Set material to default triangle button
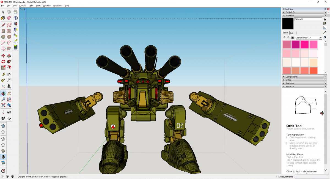The width and height of the screenshot is (330, 179). click(324, 28)
